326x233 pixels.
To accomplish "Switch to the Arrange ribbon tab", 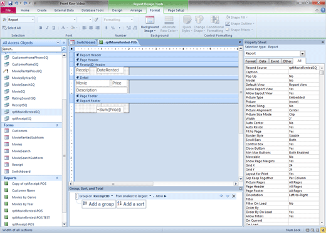I will [136, 10].
